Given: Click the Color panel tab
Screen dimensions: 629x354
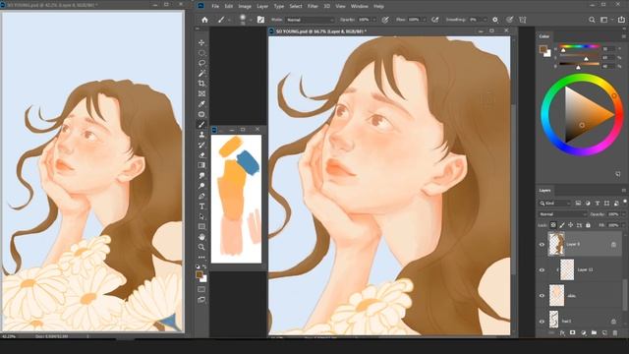Looking at the screenshot, I should 543,36.
